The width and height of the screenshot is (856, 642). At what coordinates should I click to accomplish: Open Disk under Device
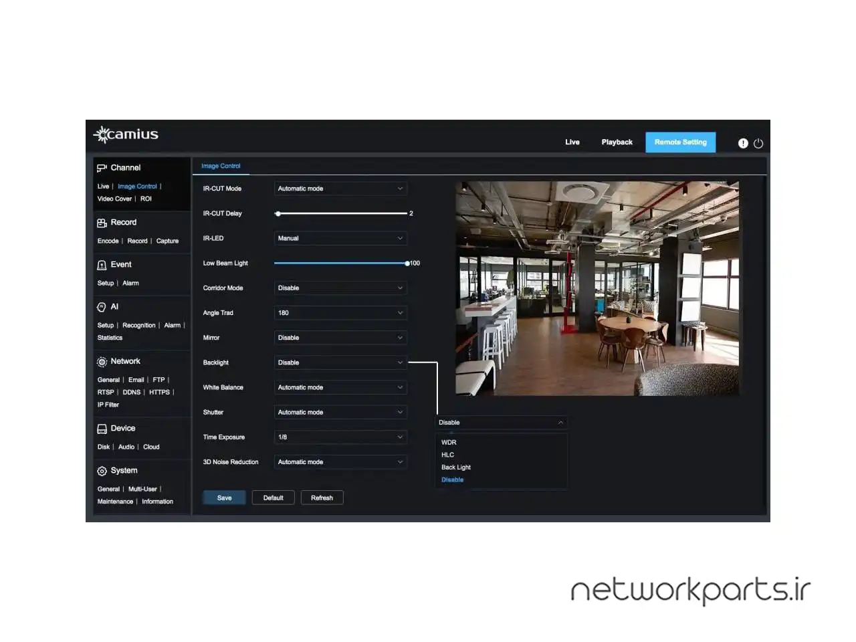103,447
